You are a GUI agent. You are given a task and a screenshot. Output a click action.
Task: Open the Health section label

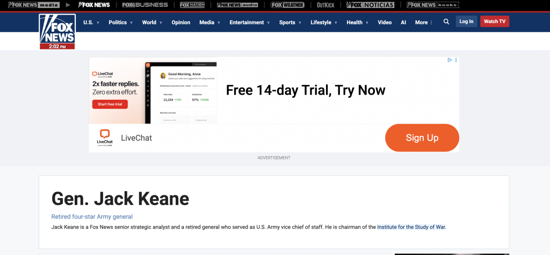coord(354,22)
